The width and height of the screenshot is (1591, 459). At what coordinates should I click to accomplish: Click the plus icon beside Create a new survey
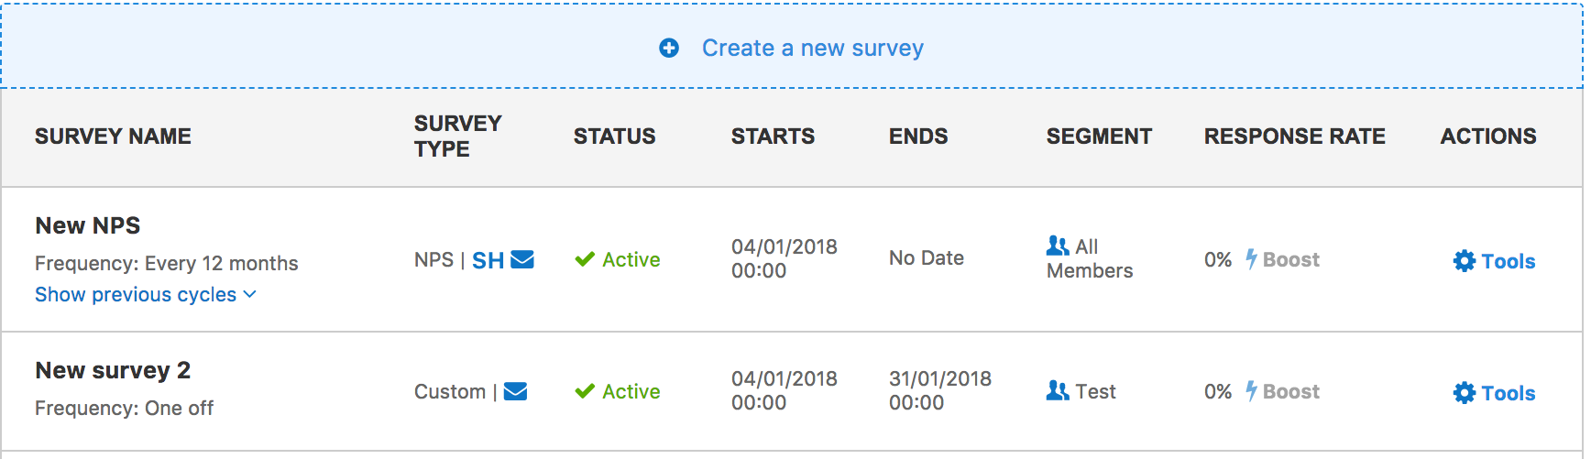[669, 48]
